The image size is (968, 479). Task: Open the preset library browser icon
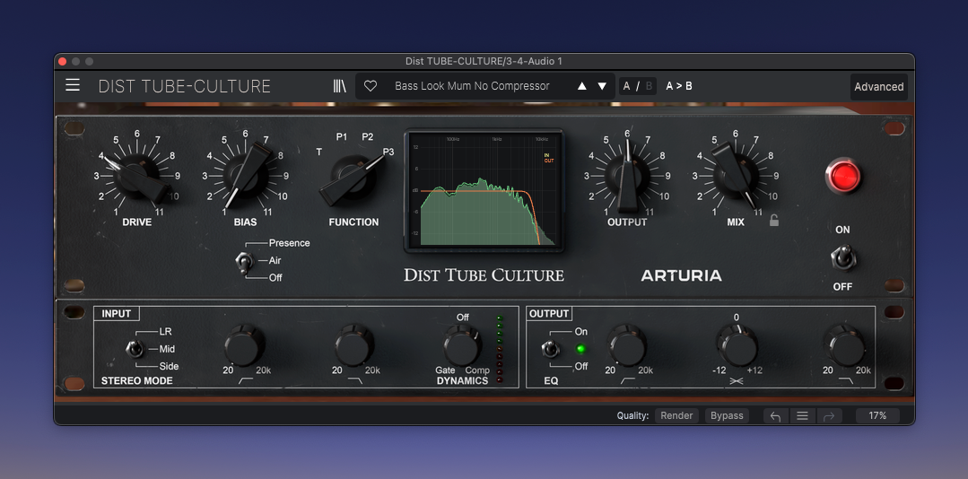[340, 86]
